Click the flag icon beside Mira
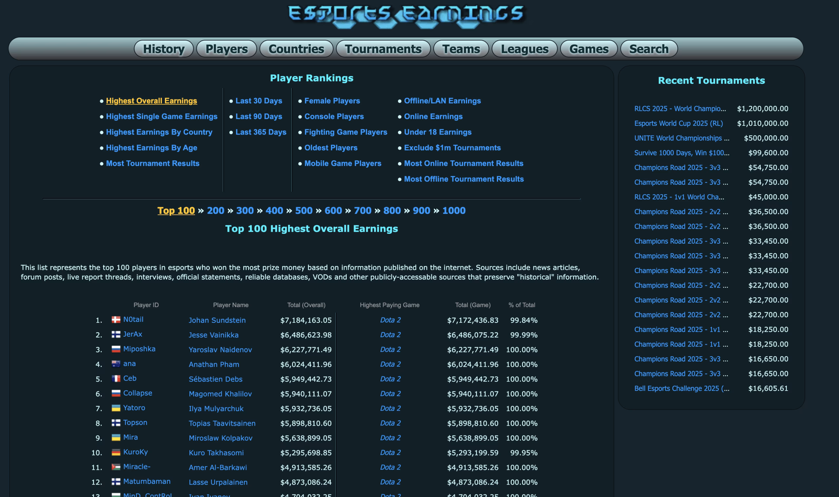The image size is (839, 497). click(116, 438)
